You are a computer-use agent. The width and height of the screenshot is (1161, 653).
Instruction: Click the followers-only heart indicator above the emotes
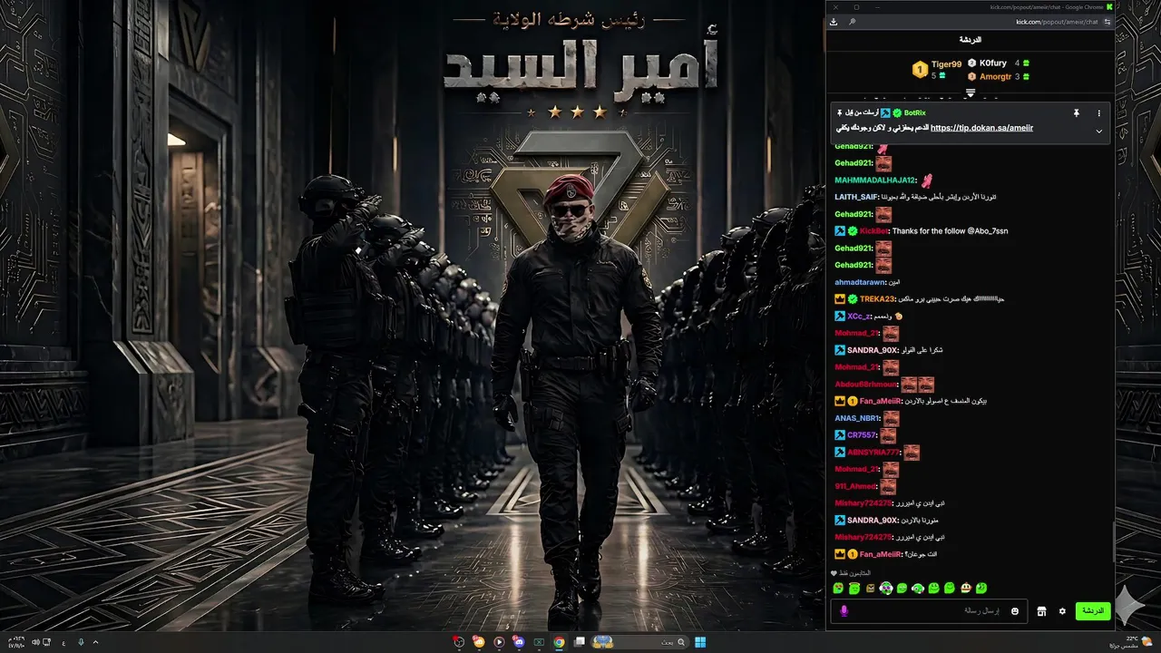coord(834,573)
